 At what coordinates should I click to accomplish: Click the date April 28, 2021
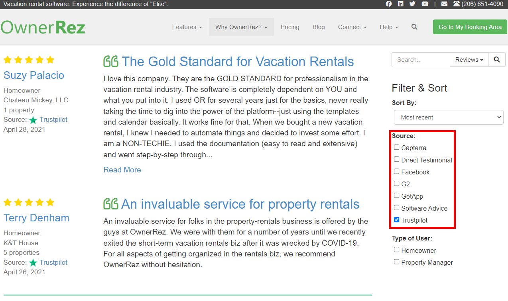pyautogui.click(x=24, y=129)
